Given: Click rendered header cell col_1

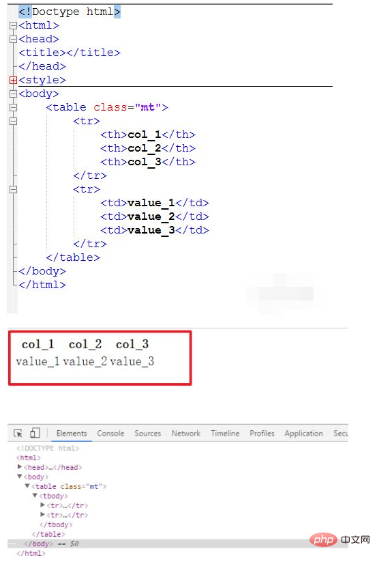Looking at the screenshot, I should (38, 344).
